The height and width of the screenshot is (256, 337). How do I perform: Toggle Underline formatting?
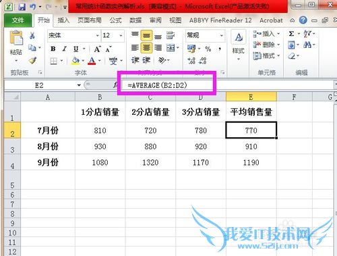point(76,49)
